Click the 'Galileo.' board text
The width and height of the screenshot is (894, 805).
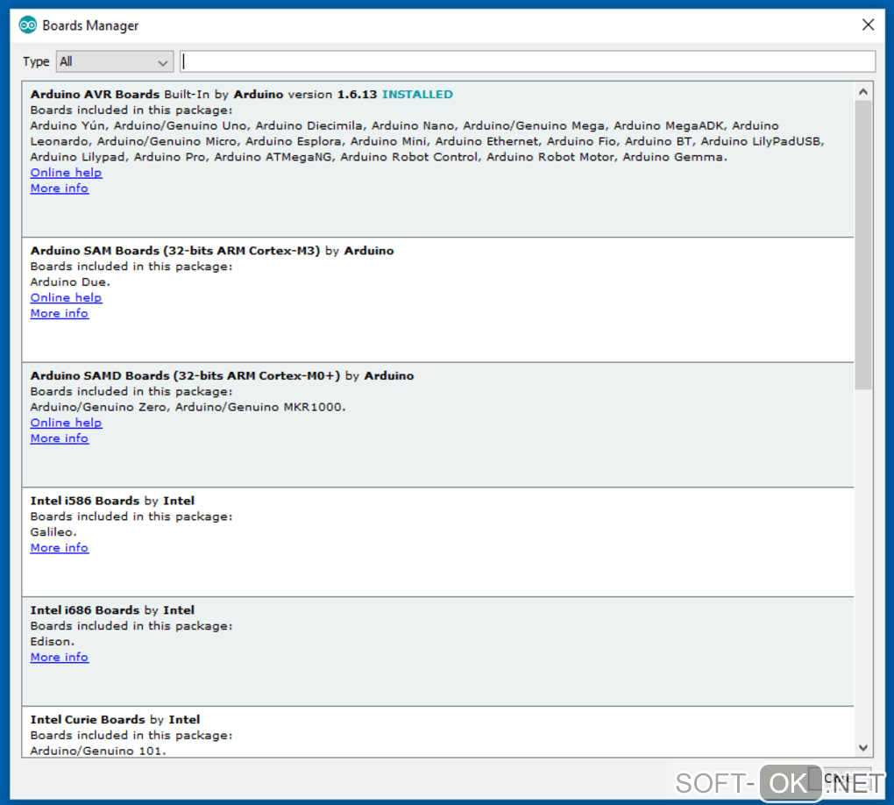coord(53,531)
